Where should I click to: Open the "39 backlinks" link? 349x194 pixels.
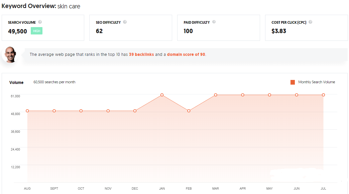141,54
